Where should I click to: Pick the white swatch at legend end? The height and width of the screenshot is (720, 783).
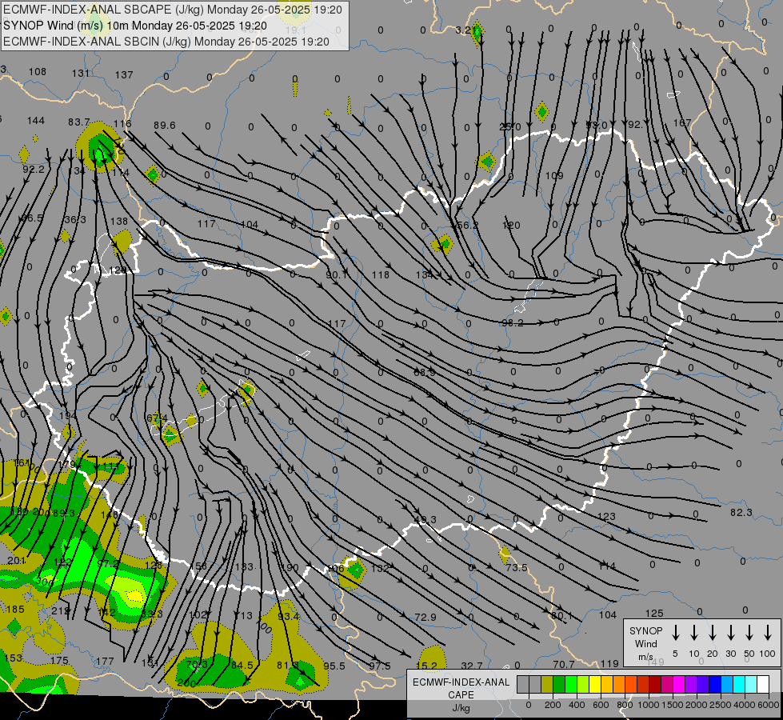763,685
